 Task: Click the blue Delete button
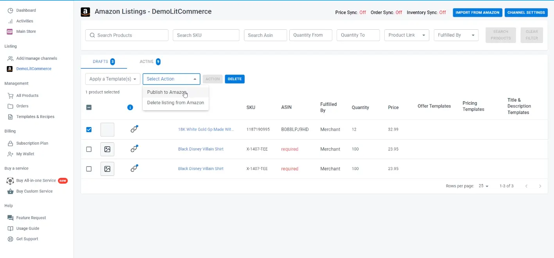point(235,79)
